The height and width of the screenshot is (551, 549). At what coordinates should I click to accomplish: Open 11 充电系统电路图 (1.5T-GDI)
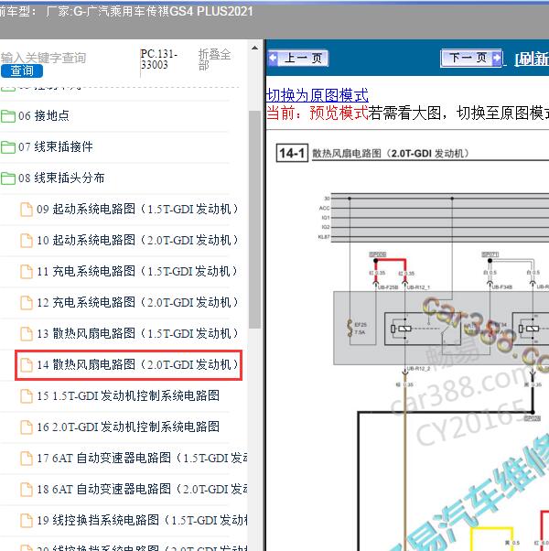click(137, 271)
